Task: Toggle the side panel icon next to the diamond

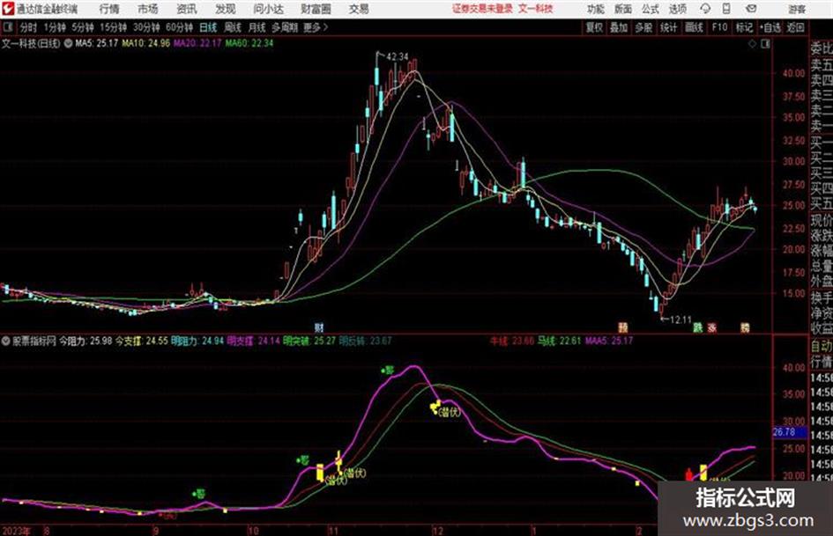Action: coord(765,44)
